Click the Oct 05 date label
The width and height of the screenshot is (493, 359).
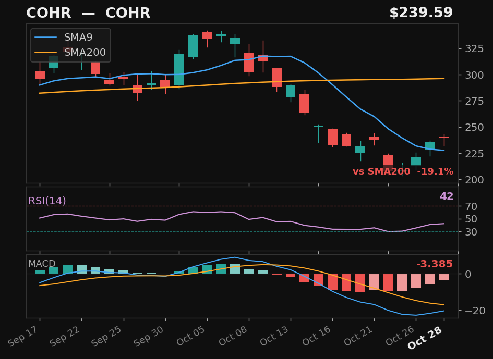(191, 336)
